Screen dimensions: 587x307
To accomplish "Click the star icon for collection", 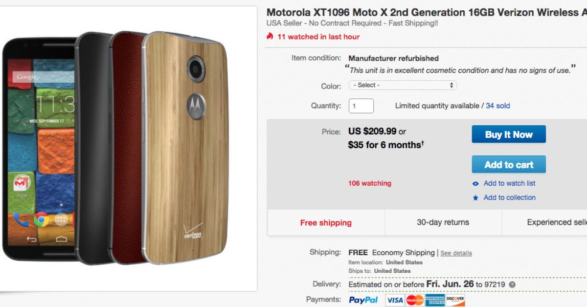I will [475, 198].
